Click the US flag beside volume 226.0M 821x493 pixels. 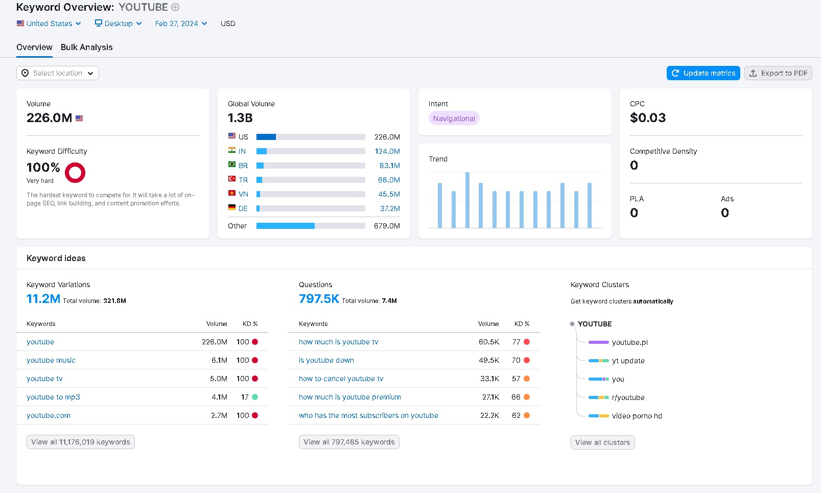coord(79,119)
